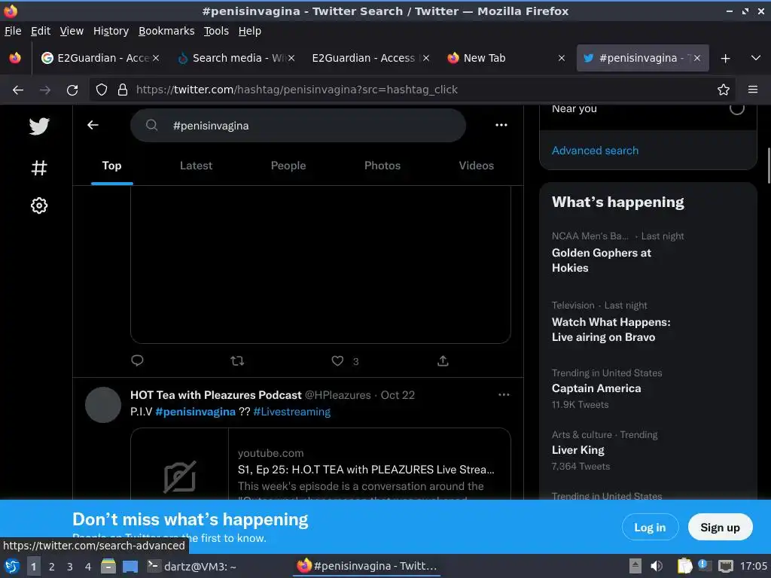The height and width of the screenshot is (578, 771).
Task: Click the share icon under the tweet
Action: pyautogui.click(x=443, y=360)
